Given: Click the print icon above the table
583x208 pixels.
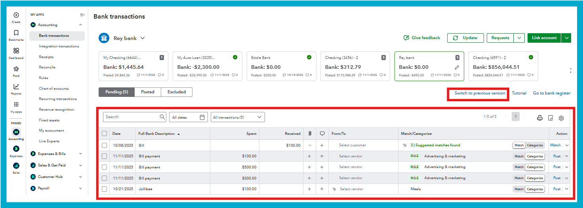Looking at the screenshot, I should pyautogui.click(x=539, y=118).
